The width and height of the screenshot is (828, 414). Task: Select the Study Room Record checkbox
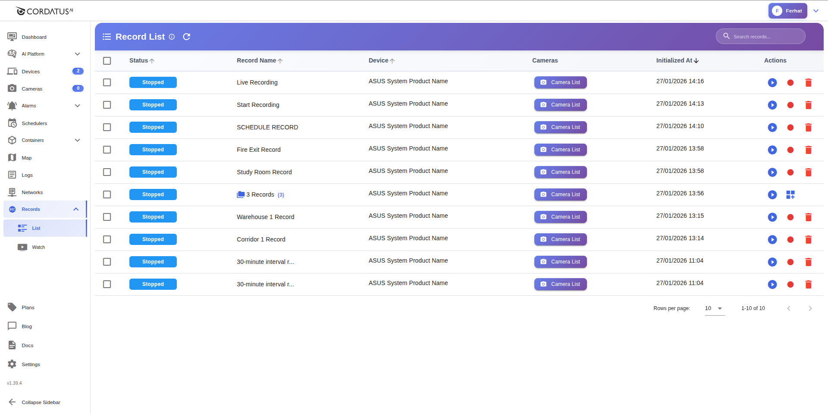pos(107,172)
